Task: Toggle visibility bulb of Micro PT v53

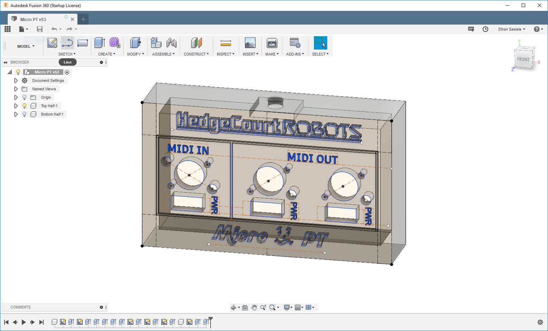Action: tap(18, 72)
